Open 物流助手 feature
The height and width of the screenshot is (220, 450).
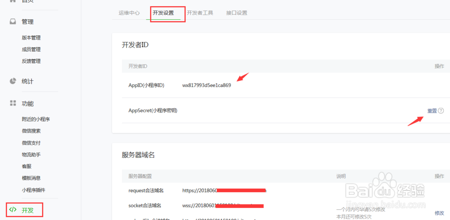click(x=31, y=154)
